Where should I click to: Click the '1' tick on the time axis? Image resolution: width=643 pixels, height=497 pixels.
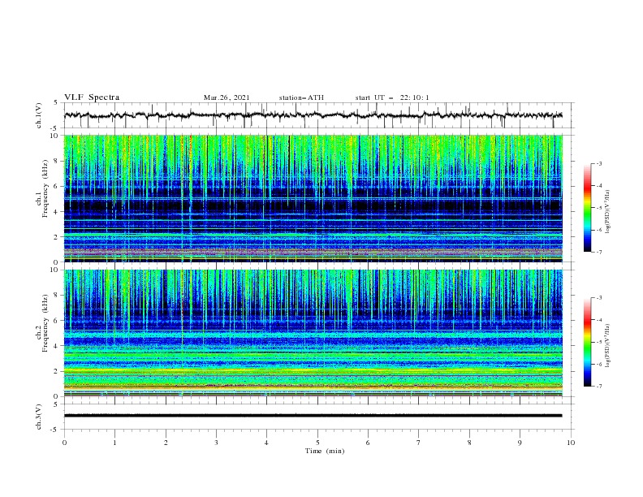114,443
